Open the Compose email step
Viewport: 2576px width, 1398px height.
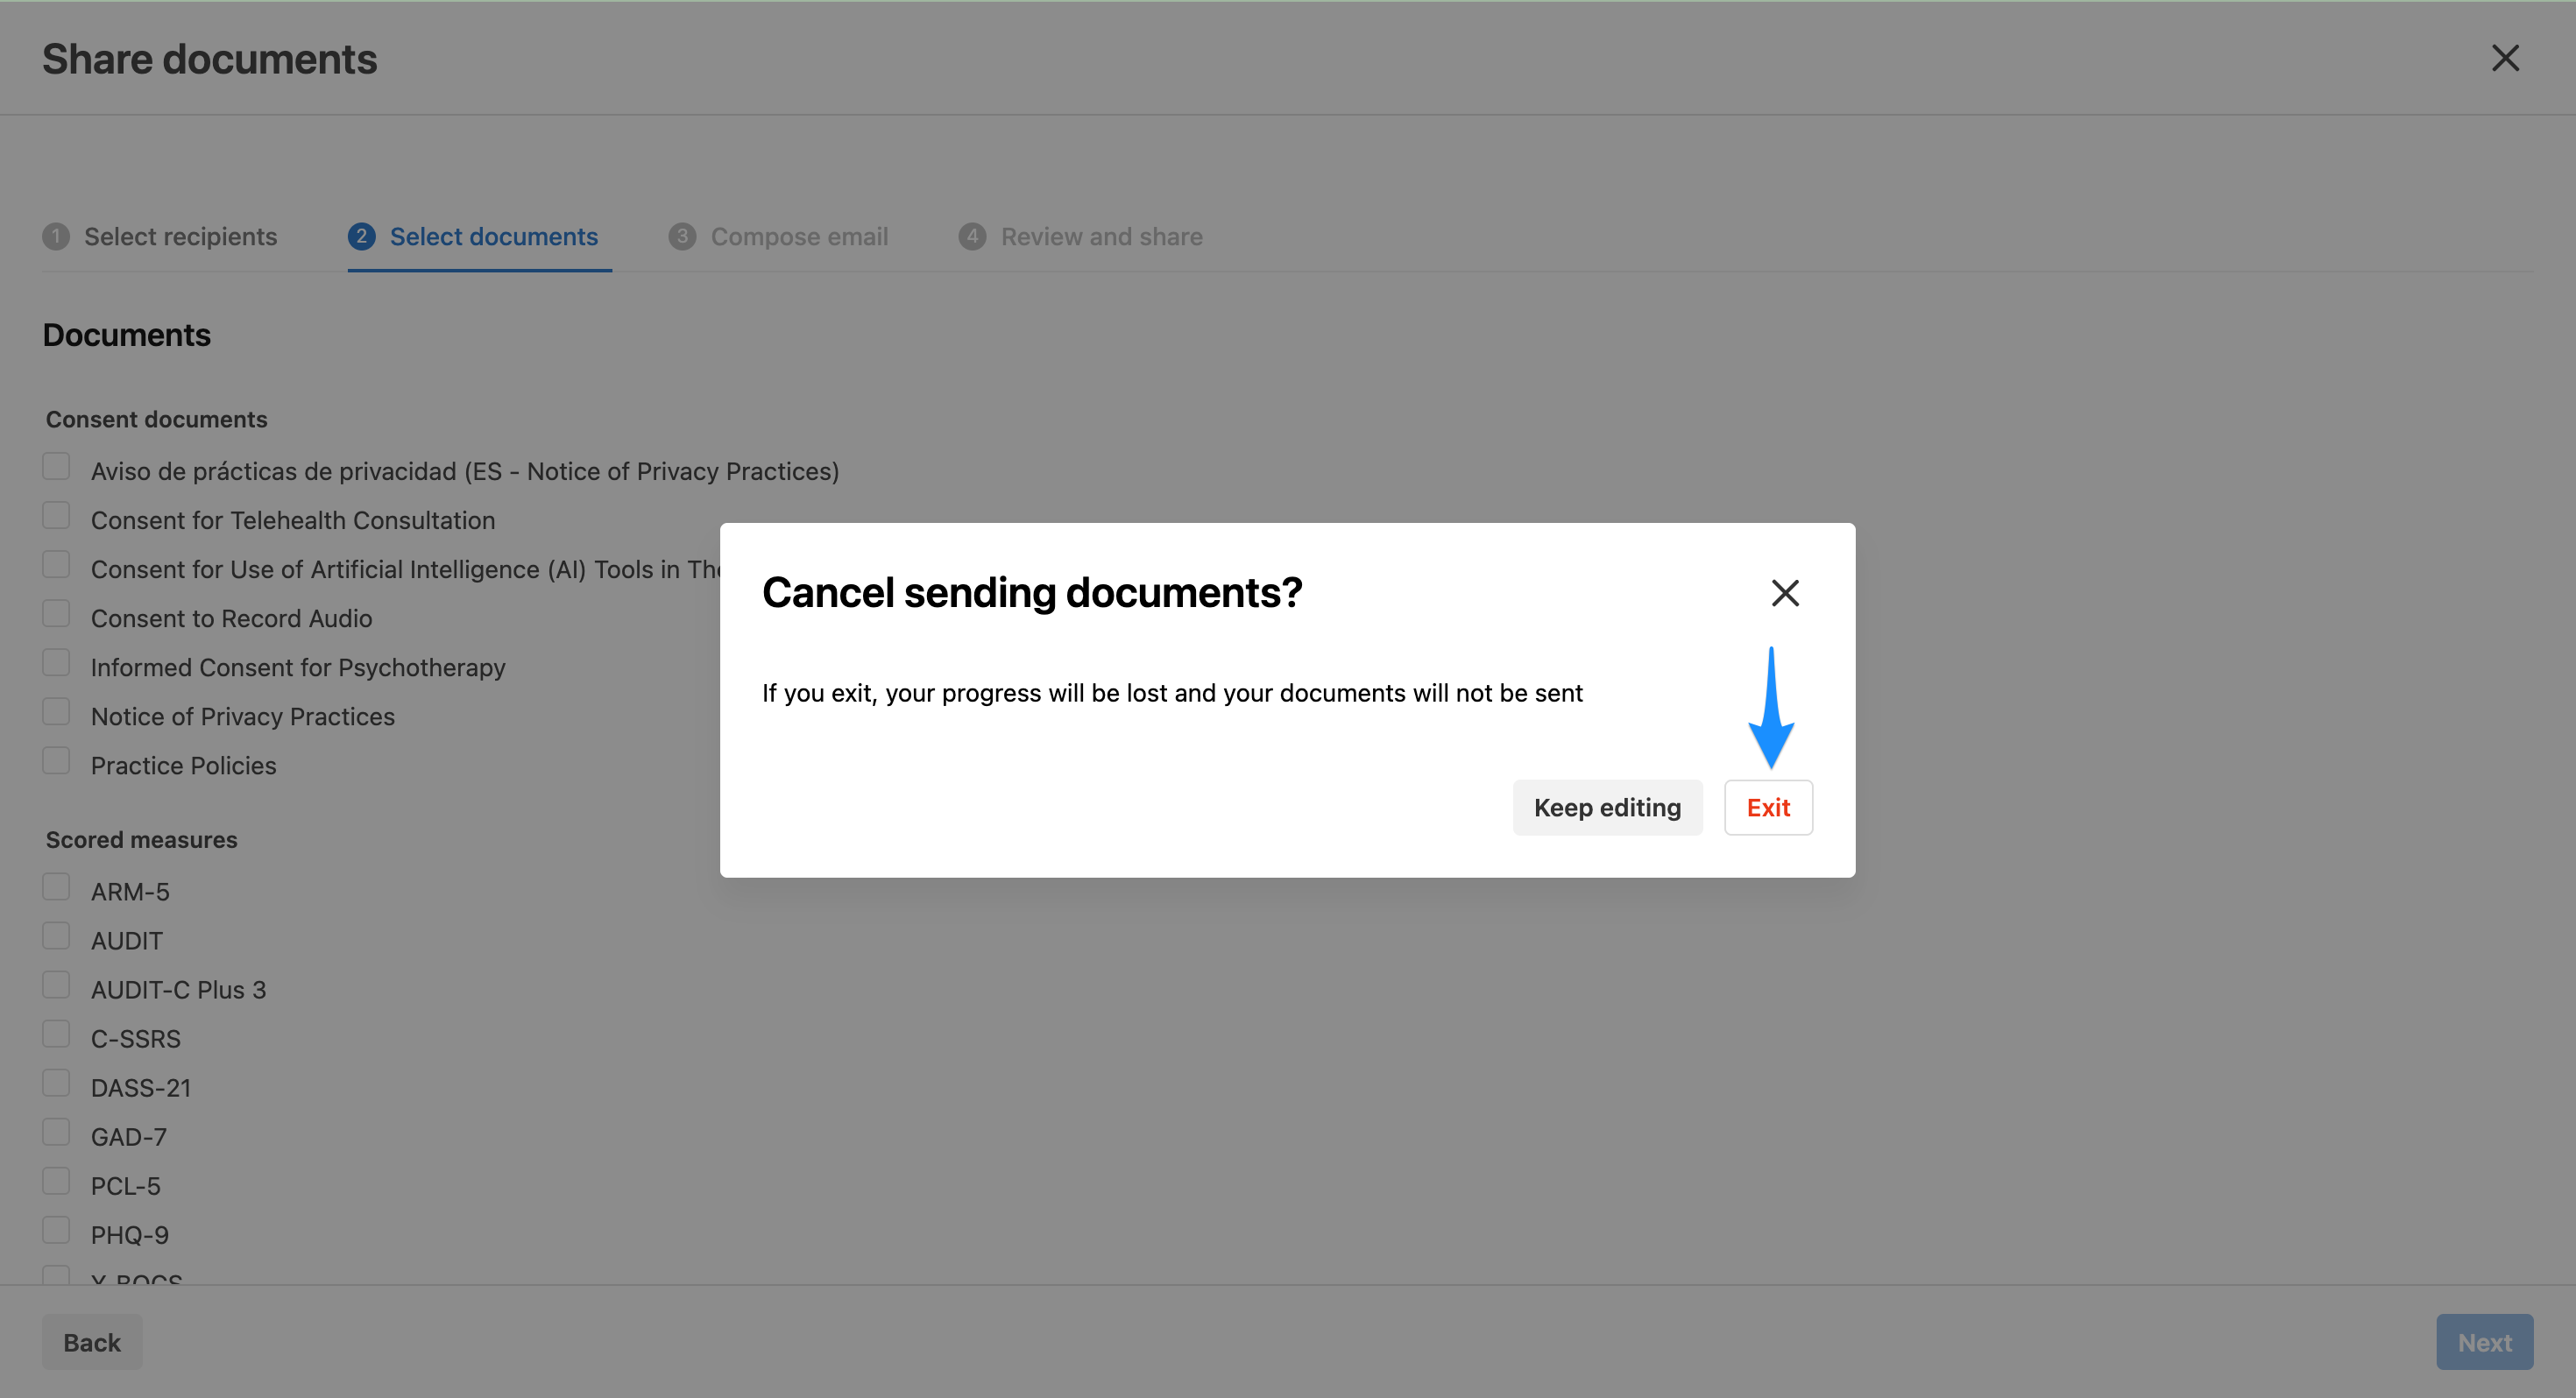(778, 237)
